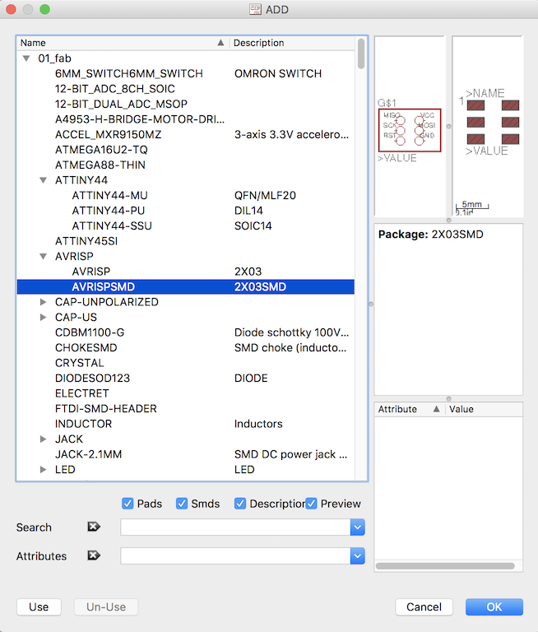Sort by the Name column header
Image resolution: width=538 pixels, height=632 pixels.
tap(123, 43)
